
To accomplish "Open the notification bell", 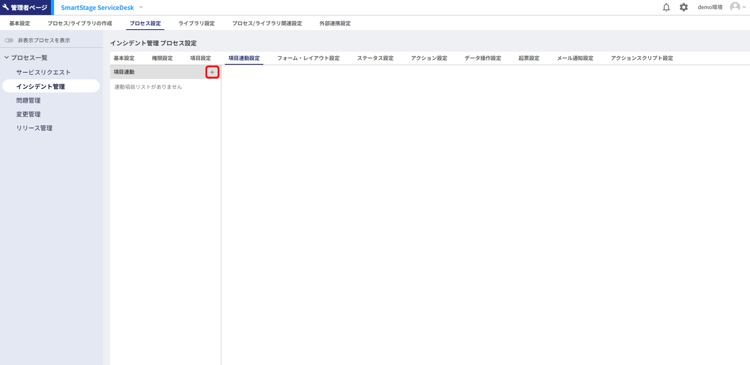I will (x=666, y=7).
